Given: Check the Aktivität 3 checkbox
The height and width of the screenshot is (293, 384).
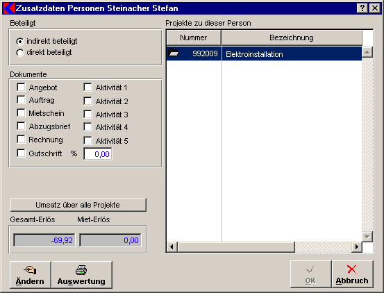Looking at the screenshot, I should click(87, 114).
